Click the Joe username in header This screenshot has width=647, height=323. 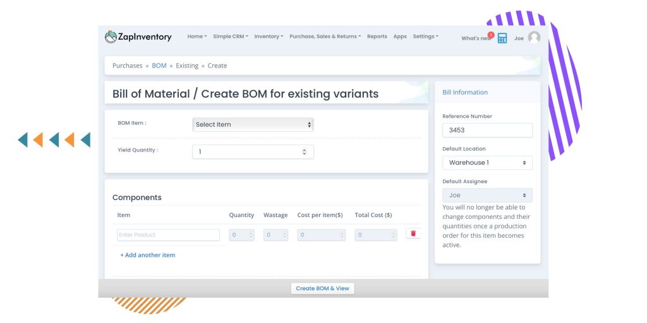pos(519,38)
